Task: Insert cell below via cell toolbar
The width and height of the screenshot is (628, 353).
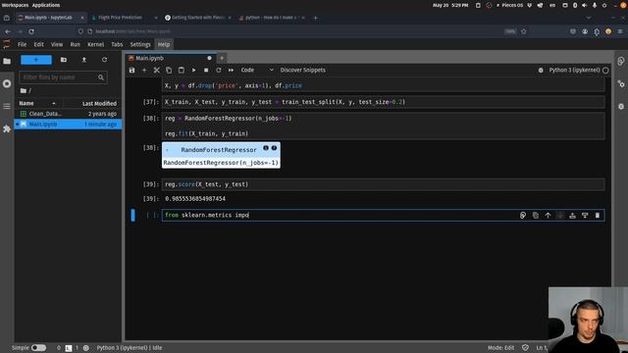Action: click(585, 216)
